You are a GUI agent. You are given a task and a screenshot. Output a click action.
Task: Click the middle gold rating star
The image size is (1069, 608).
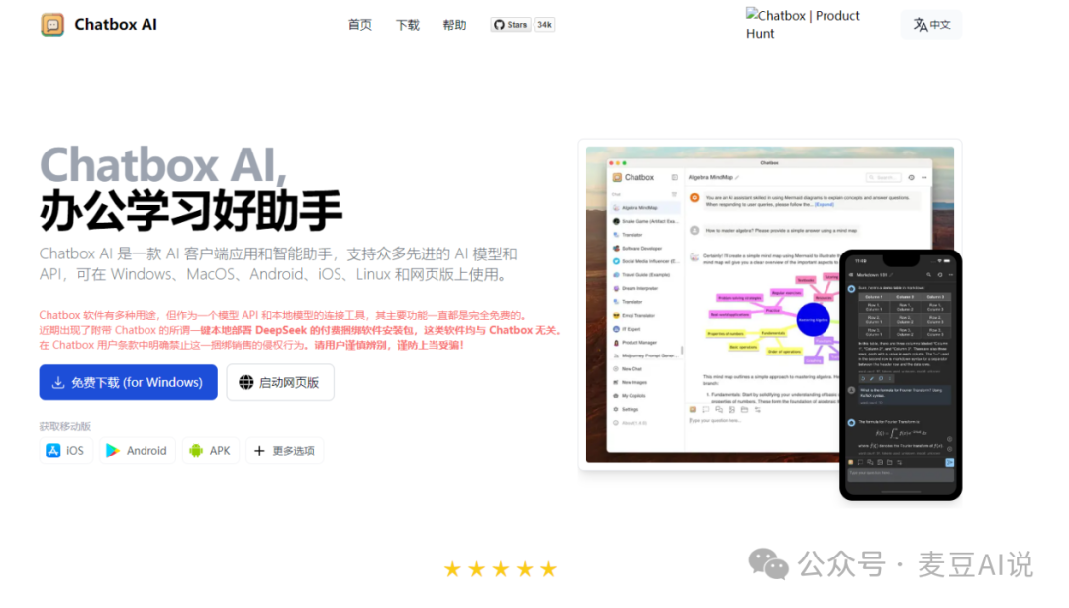click(x=501, y=569)
